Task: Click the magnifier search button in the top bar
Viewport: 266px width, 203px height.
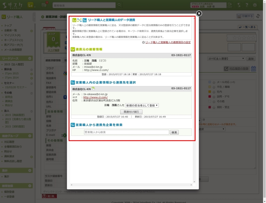Action: [x=120, y=5]
